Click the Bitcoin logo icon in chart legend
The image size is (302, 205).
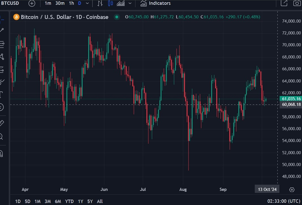16,17
